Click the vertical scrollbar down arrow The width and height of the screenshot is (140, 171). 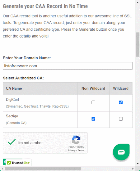pos(138,164)
